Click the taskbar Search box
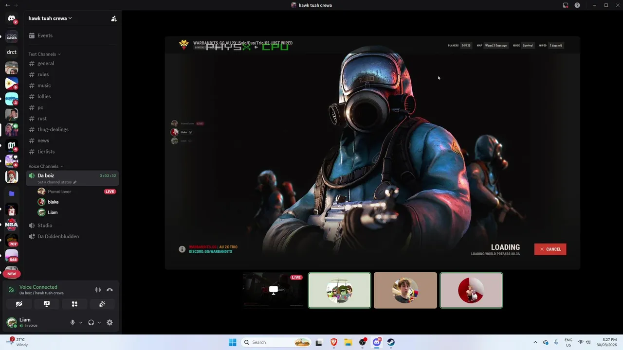This screenshot has width=623, height=350. click(277, 342)
